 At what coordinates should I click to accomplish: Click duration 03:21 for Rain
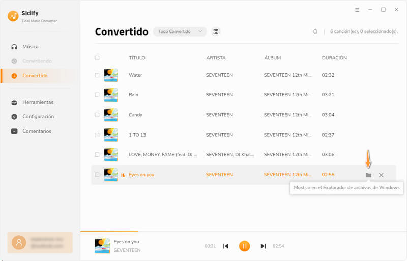tap(328, 95)
